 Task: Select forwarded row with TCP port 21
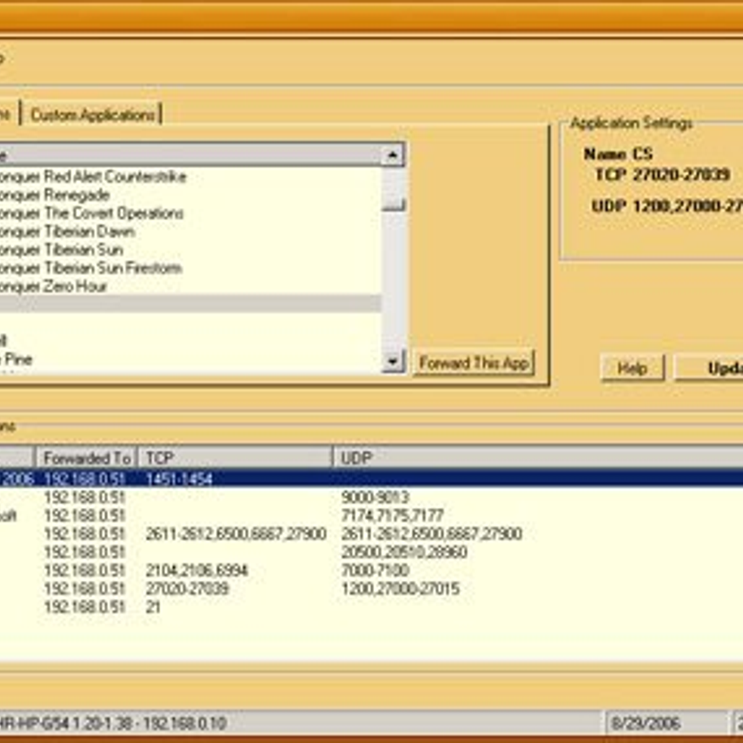click(153, 607)
